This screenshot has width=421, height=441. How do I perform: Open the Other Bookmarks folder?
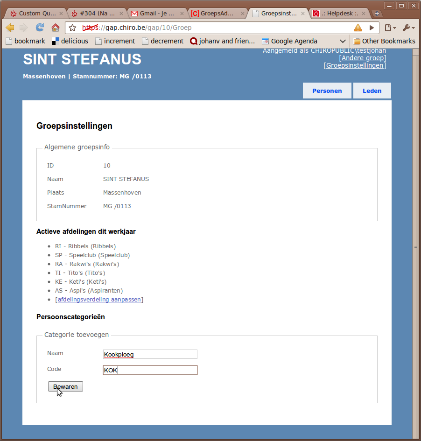click(x=384, y=41)
